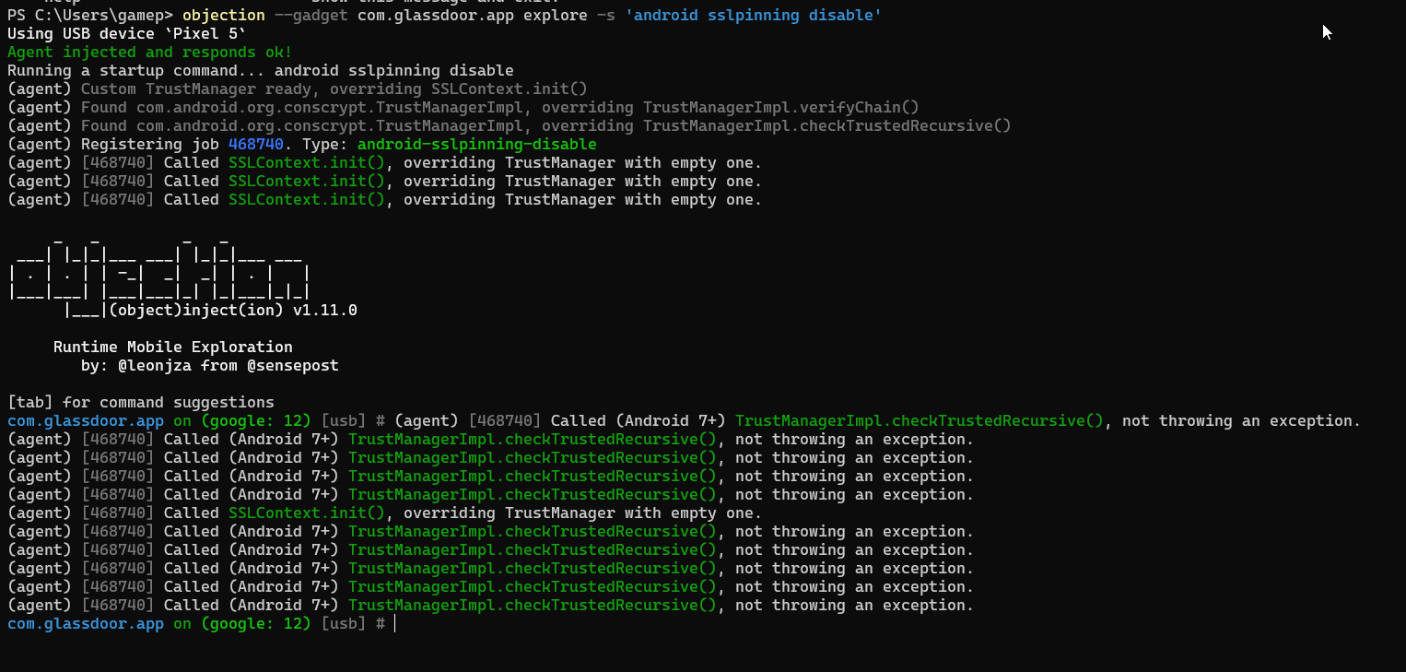Click the 'Using USB device Pixel 5' line
This screenshot has width=1406, height=672.
tap(127, 34)
